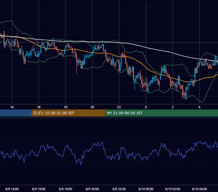Click the 8/9 14:00 label on the oscillator axis
This screenshot has height=192, width=218.
[12, 189]
